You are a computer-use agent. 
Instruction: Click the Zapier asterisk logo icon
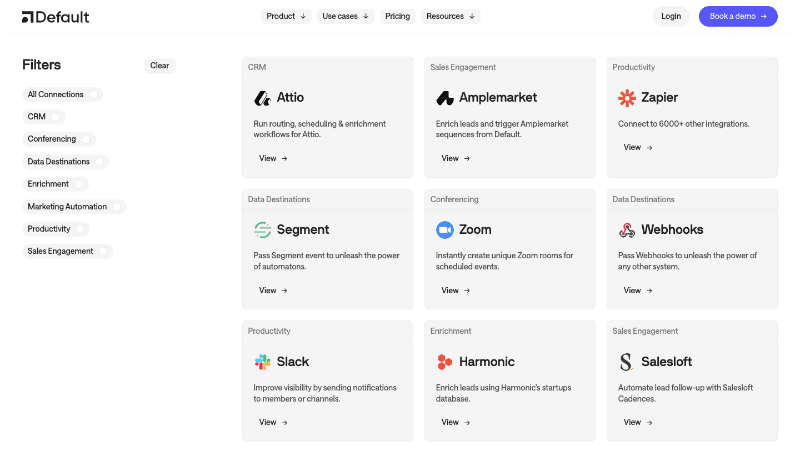pos(627,98)
